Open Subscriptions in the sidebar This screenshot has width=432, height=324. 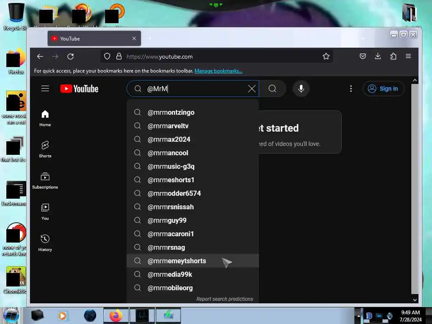[45, 181]
